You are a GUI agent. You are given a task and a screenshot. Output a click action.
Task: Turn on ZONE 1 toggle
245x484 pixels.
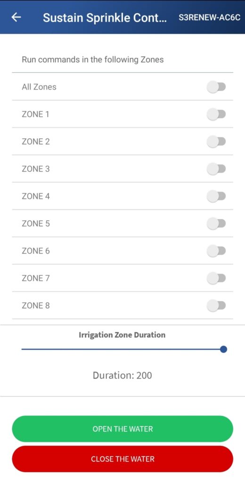coord(216,114)
